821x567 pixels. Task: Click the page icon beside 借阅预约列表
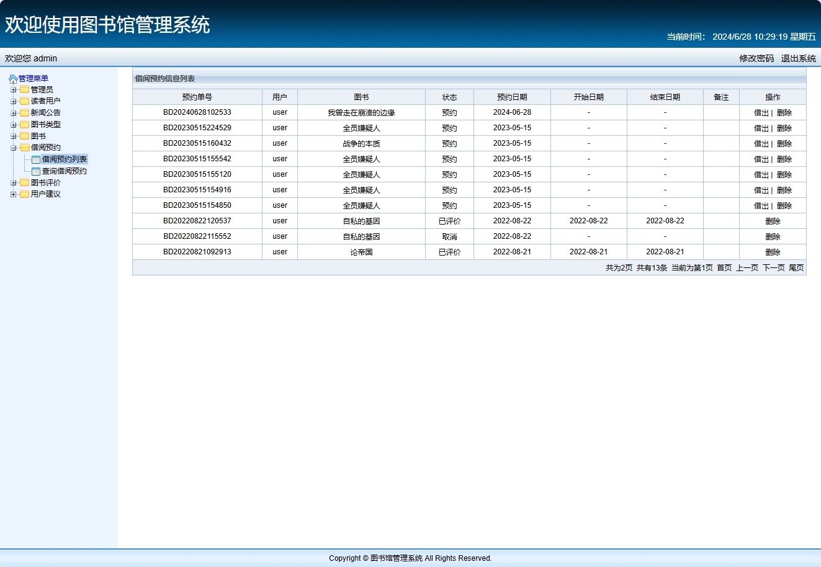[36, 160]
